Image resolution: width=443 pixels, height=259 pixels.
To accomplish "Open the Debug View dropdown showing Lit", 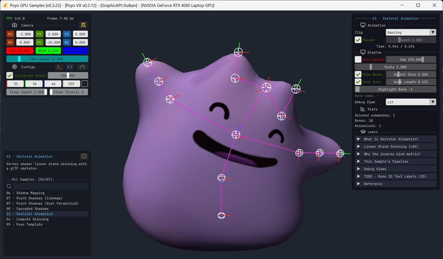I will 411,102.
